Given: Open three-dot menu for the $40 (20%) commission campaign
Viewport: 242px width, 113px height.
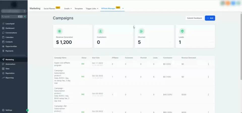Looking at the screenshot, I should 208,94.
